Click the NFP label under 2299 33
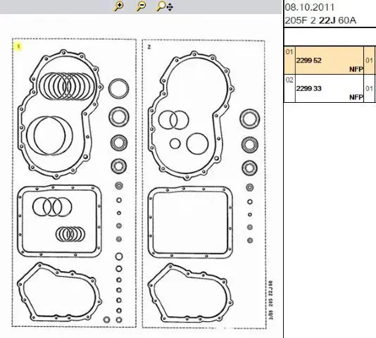Screen dimensions: 376x338 356,97
